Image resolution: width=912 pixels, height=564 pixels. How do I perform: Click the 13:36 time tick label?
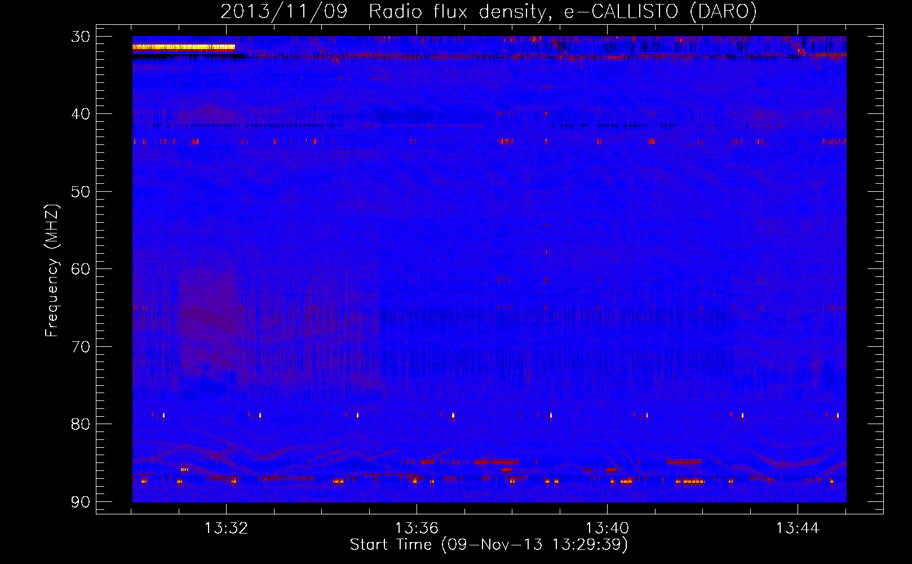point(417,528)
